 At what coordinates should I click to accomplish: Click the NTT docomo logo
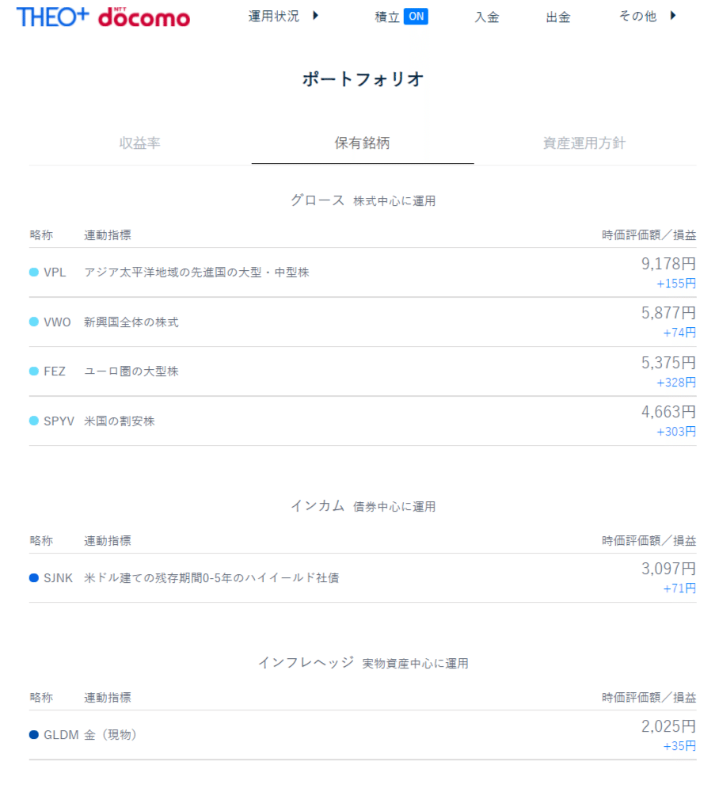144,17
